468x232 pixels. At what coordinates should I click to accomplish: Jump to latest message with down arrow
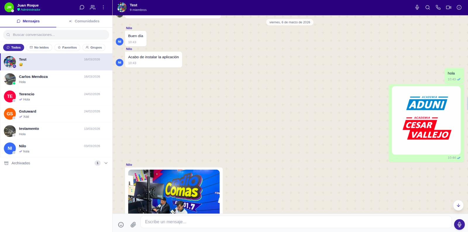[x=458, y=205]
